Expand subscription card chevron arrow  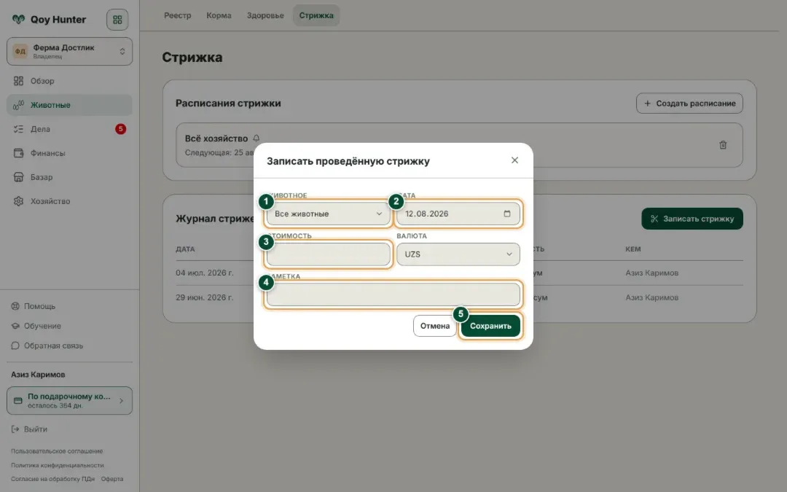pyautogui.click(x=121, y=401)
